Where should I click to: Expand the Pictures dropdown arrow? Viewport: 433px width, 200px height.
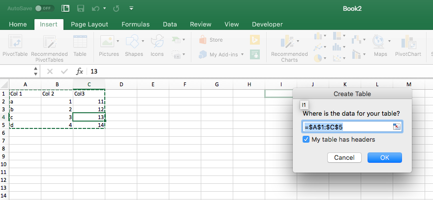[x=117, y=41]
